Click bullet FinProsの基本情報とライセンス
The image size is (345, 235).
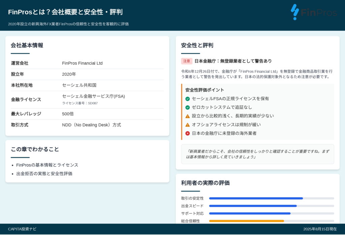point(47,165)
